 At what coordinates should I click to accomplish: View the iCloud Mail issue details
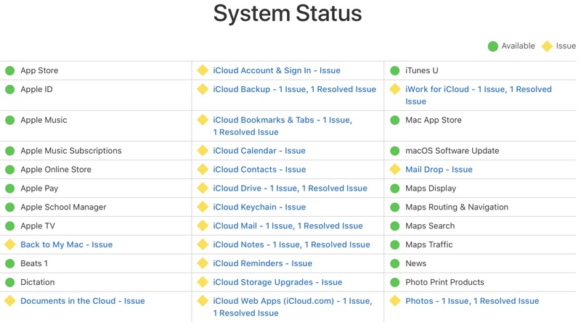(x=288, y=226)
